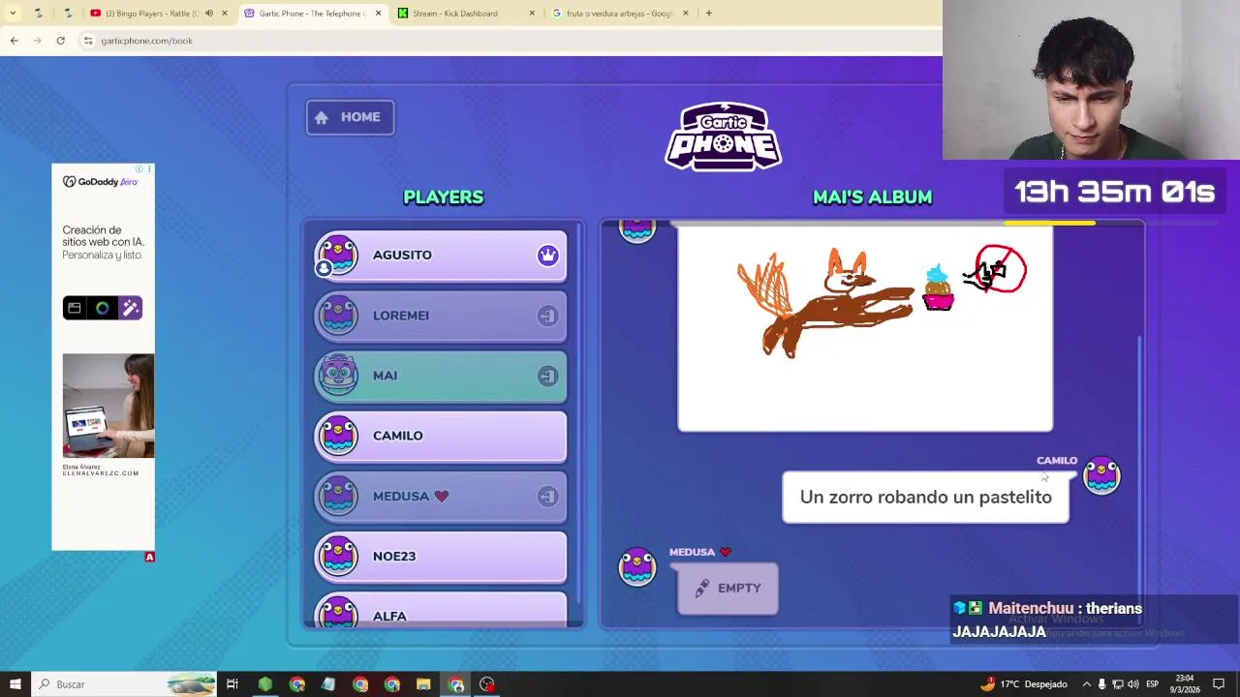Click AGUSITO's crown host icon
Image resolution: width=1240 pixels, height=697 pixels.
point(548,256)
